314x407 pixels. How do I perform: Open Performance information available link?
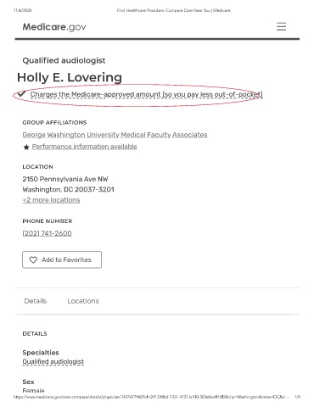point(84,147)
